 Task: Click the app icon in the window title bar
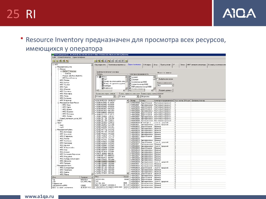[x=53, y=55]
